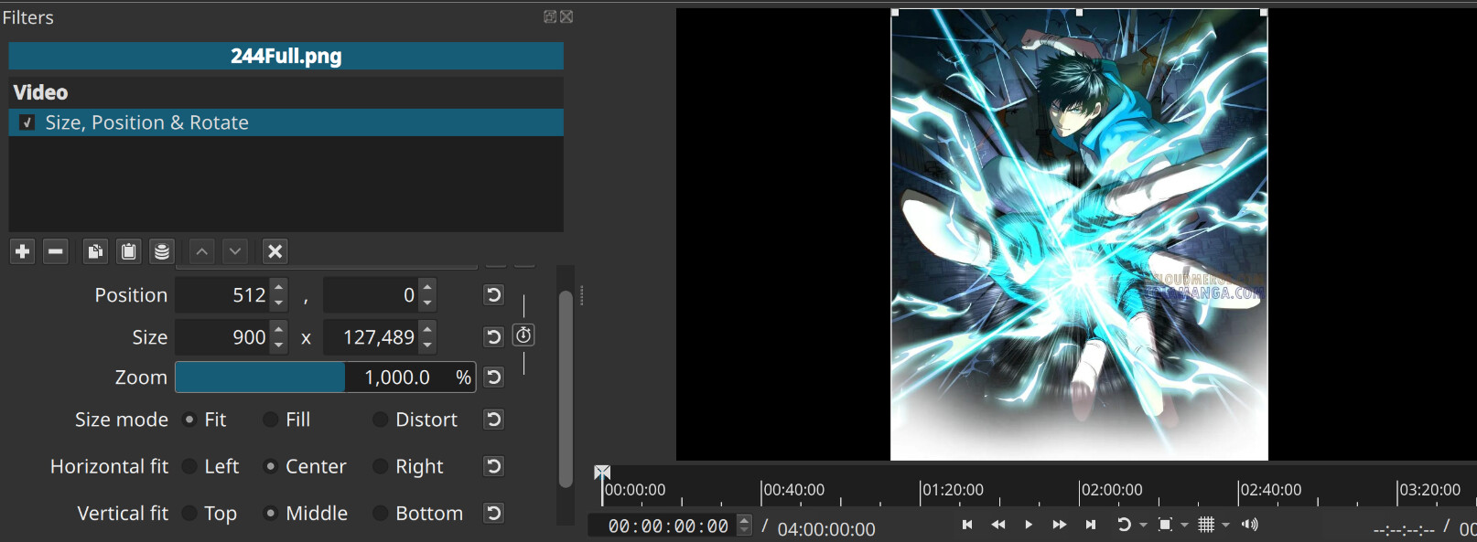
Task: Fast forward playback
Action: (x=1060, y=525)
